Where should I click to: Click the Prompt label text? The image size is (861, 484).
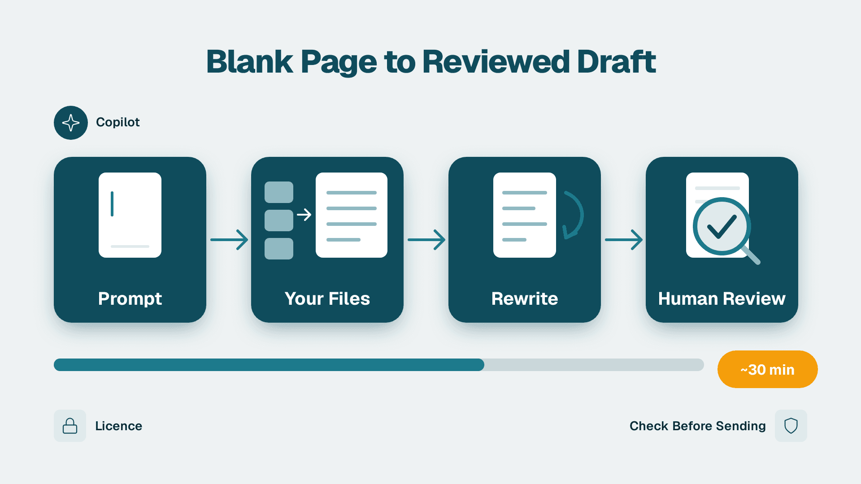click(130, 299)
